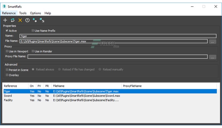
Task: Open the Reference menu
Action: (x=9, y=13)
